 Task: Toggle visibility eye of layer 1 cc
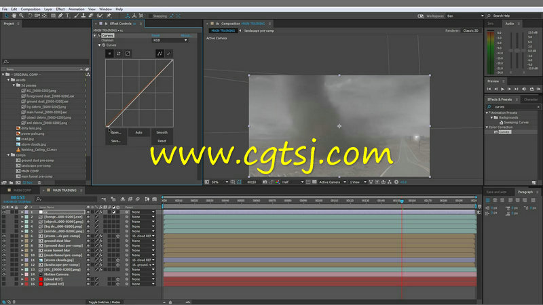point(4,212)
